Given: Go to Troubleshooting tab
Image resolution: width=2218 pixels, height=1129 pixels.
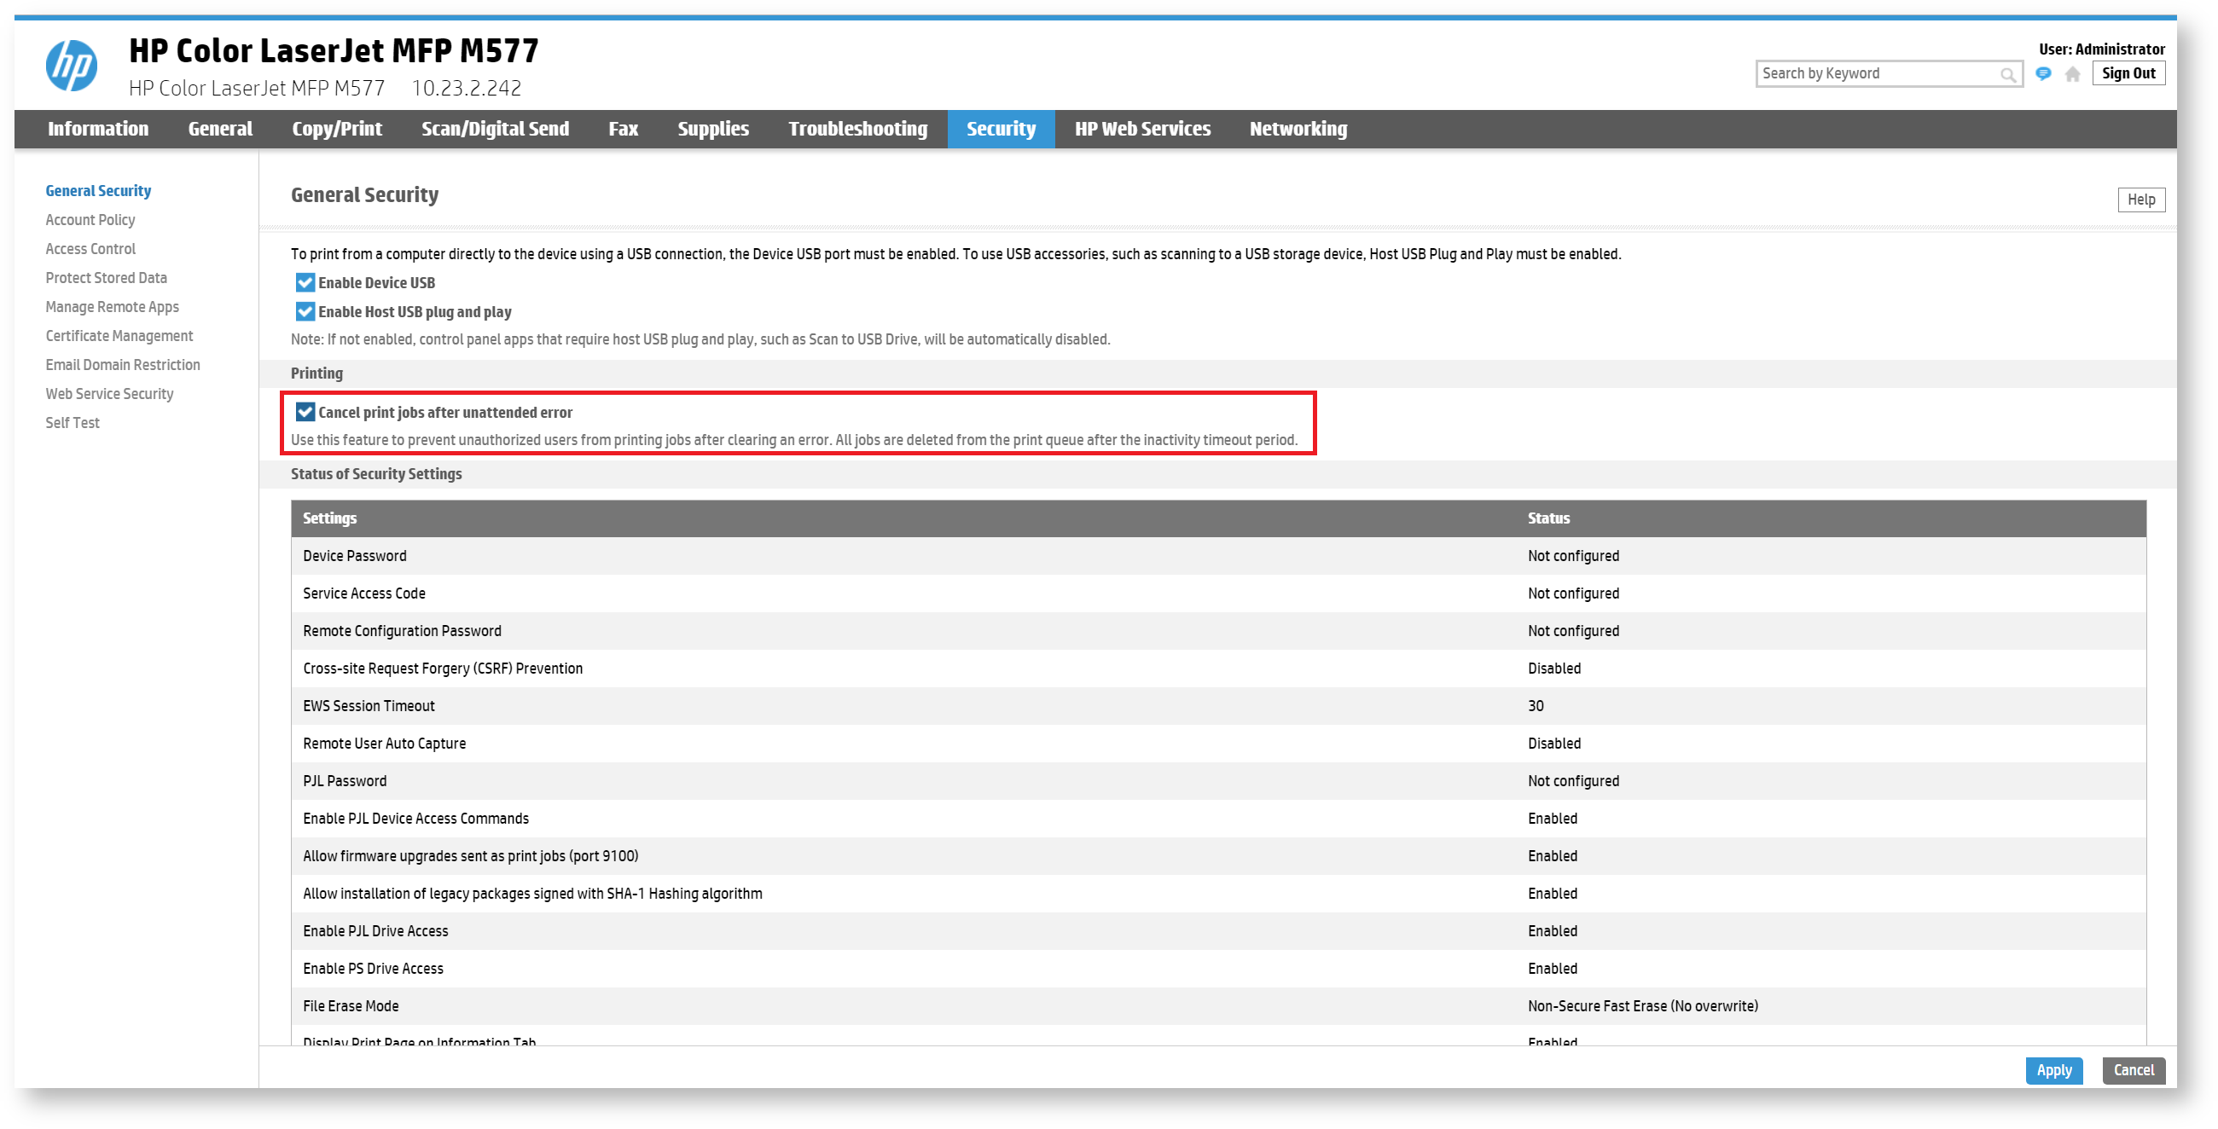Looking at the screenshot, I should tap(857, 129).
